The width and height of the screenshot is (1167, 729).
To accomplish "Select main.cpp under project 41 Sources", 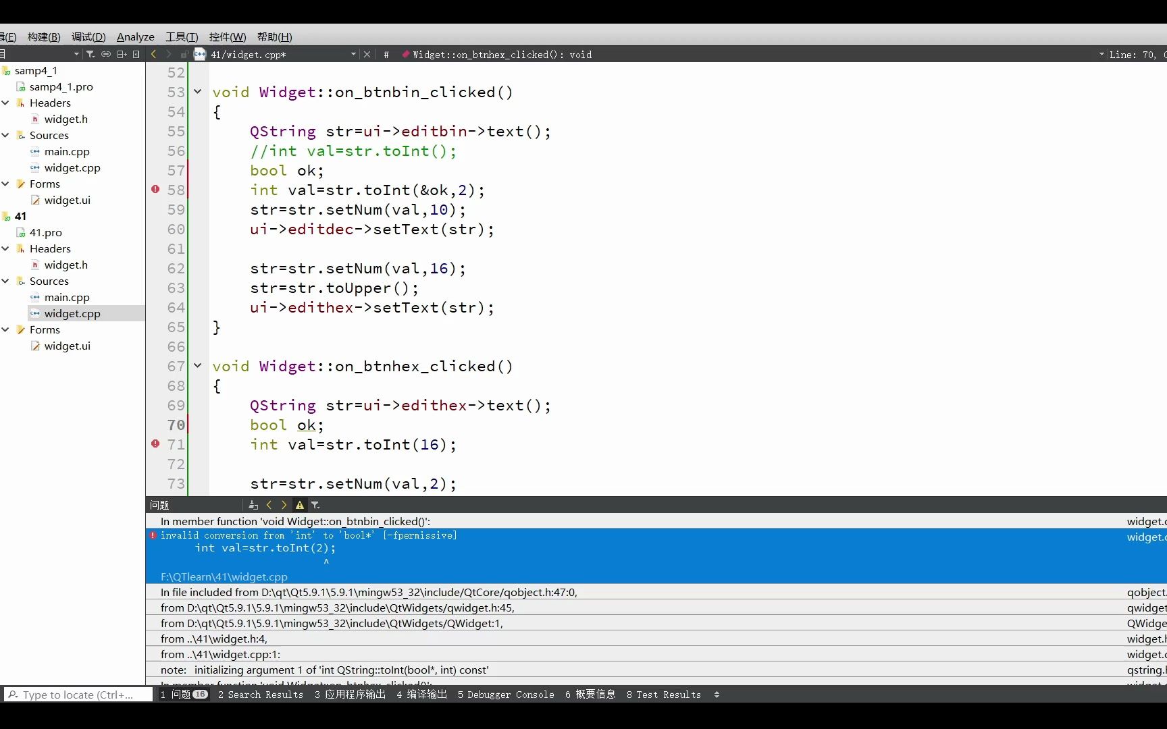I will pyautogui.click(x=67, y=297).
